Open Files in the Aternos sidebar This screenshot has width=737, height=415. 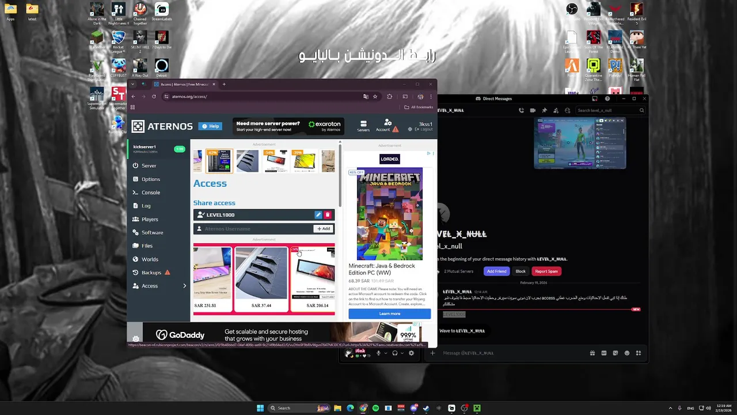point(147,246)
